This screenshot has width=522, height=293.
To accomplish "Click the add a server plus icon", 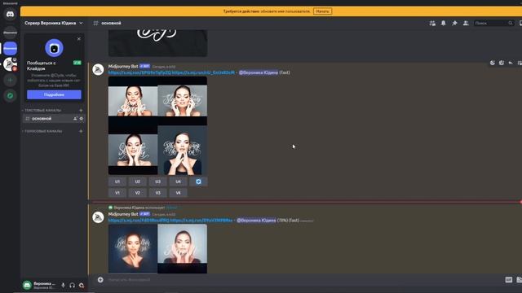I will point(10,80).
